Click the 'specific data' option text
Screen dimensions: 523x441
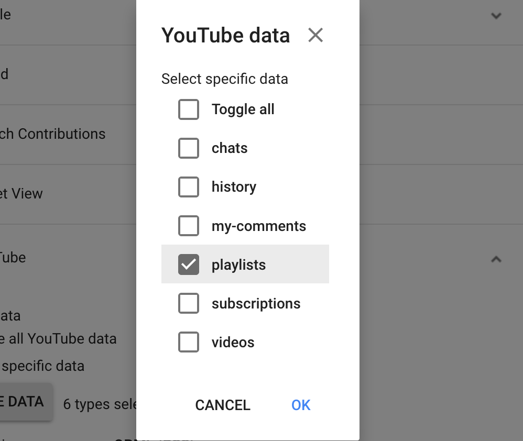[x=43, y=366]
